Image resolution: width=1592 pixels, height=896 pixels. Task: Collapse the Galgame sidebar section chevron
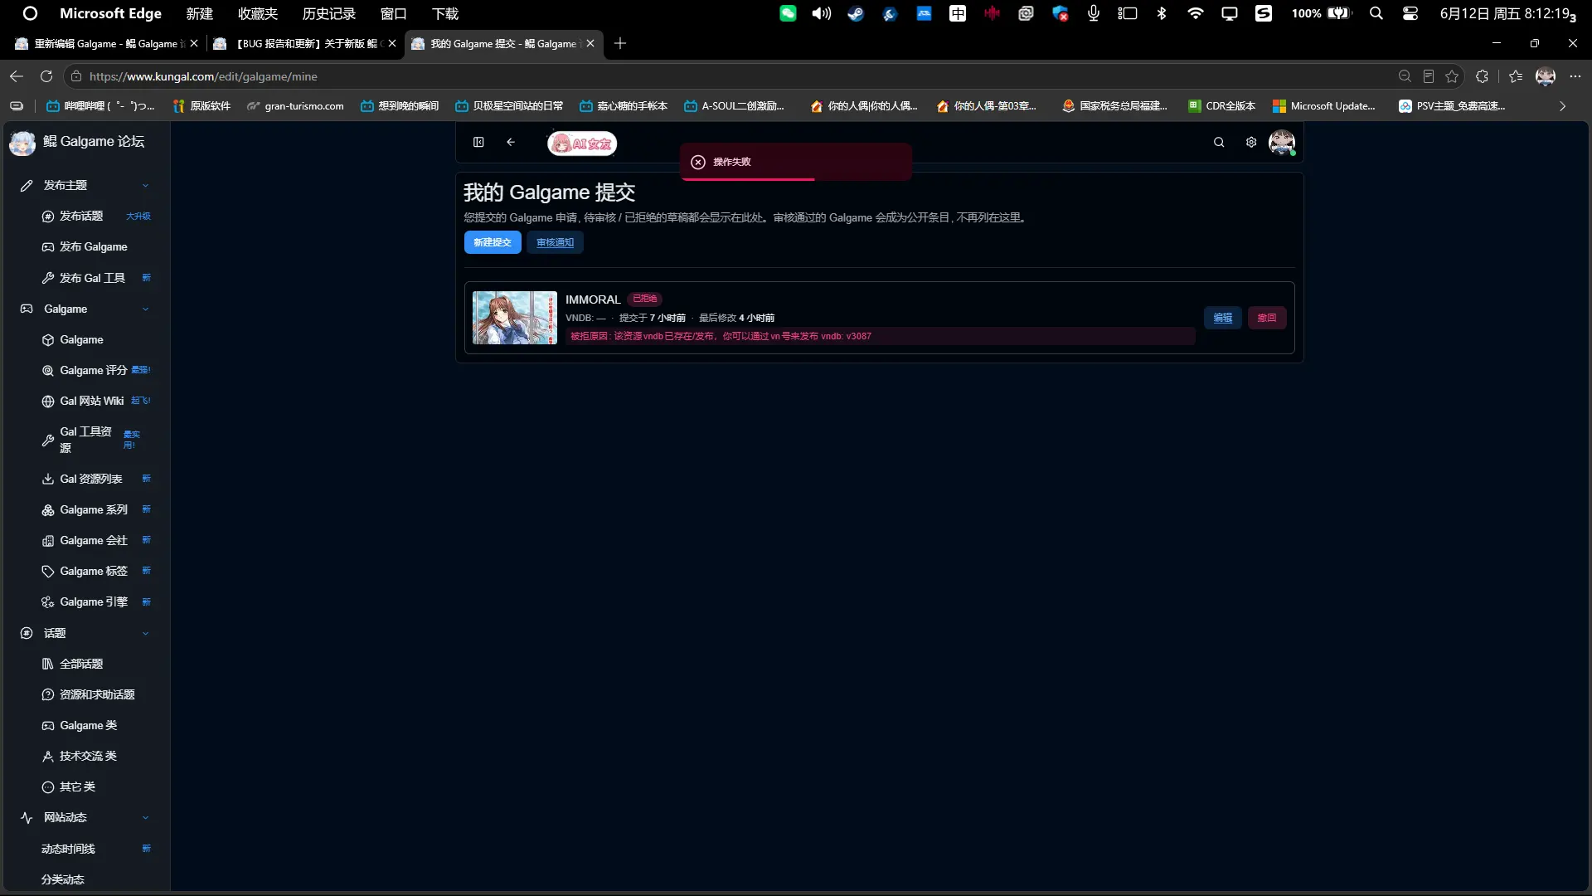pos(145,309)
